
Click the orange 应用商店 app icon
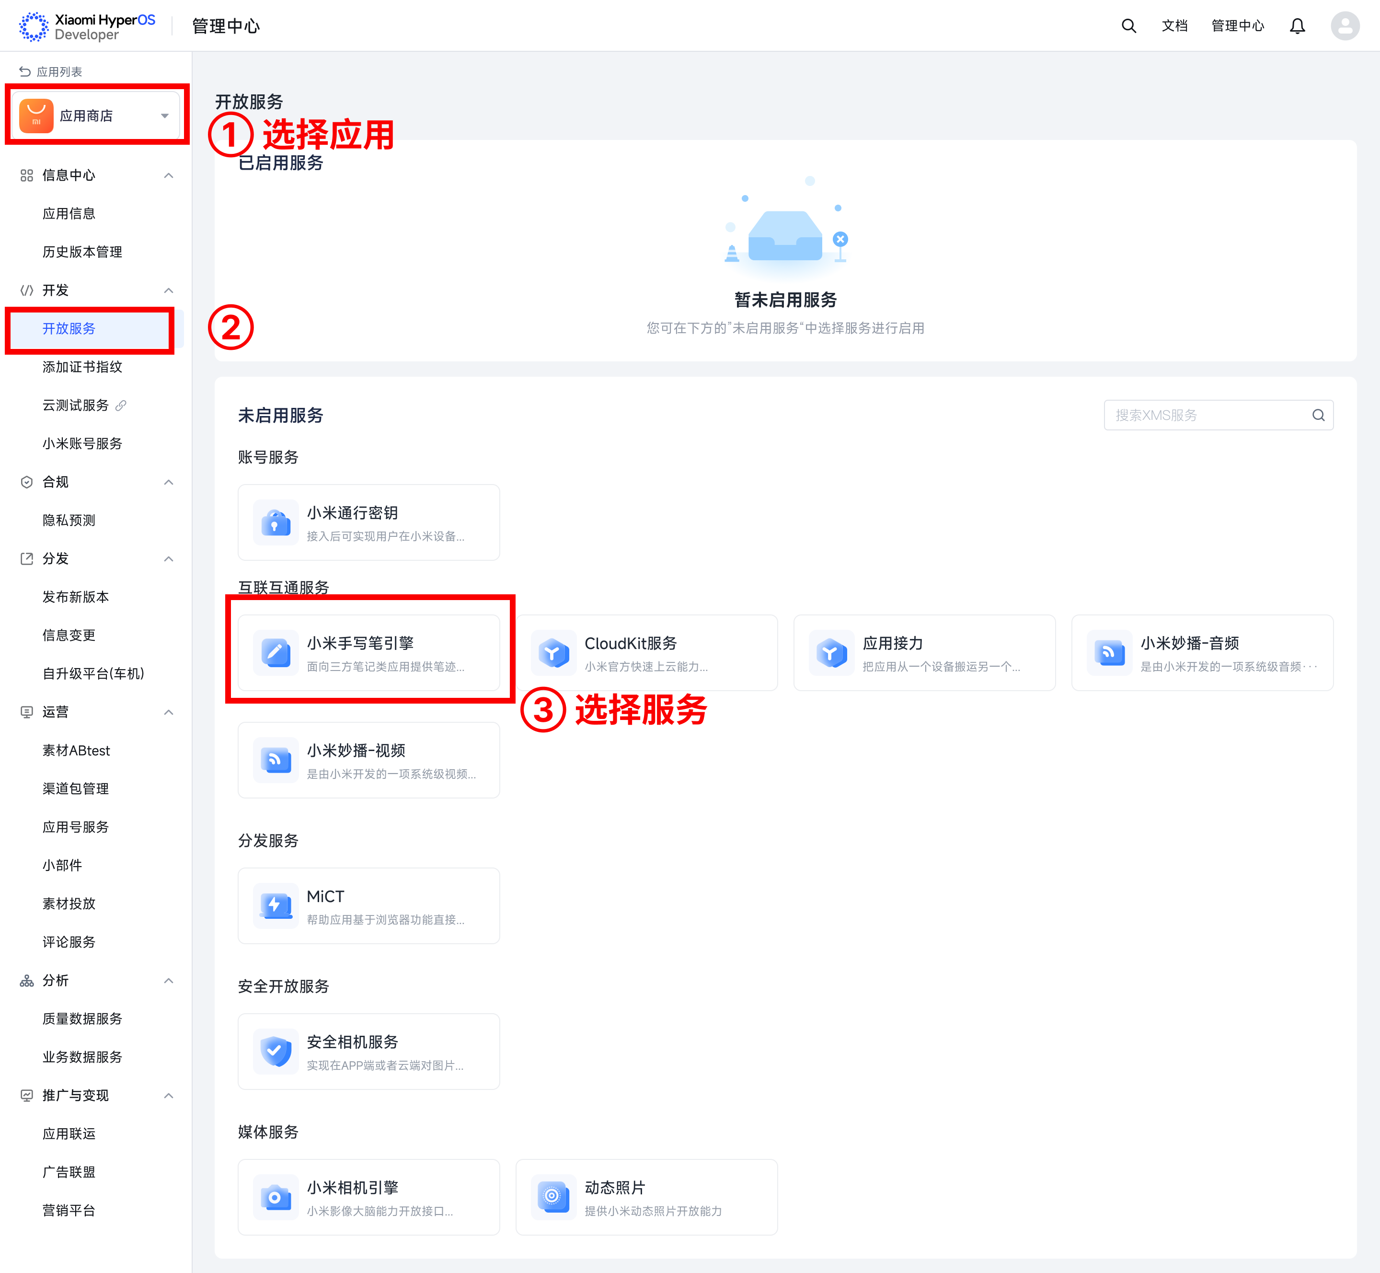pyautogui.click(x=36, y=116)
